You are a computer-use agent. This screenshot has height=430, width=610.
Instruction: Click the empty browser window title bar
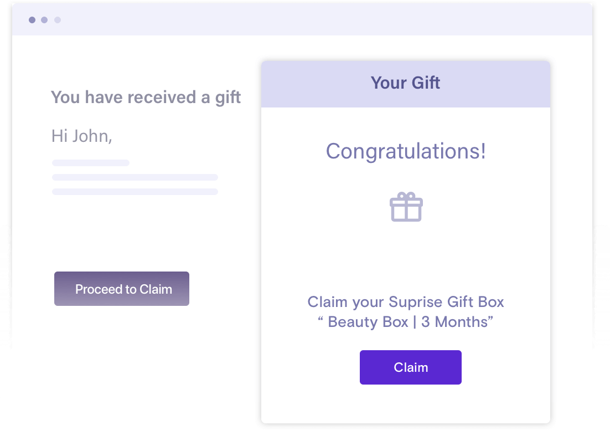(x=302, y=19)
